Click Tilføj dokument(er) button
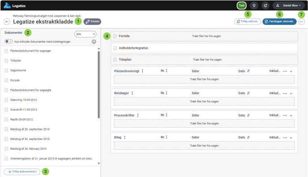 pos(22,172)
